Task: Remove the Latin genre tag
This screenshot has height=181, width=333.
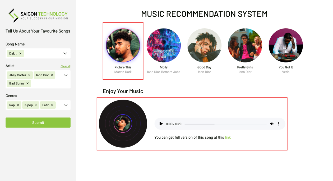Action: pos(52,105)
